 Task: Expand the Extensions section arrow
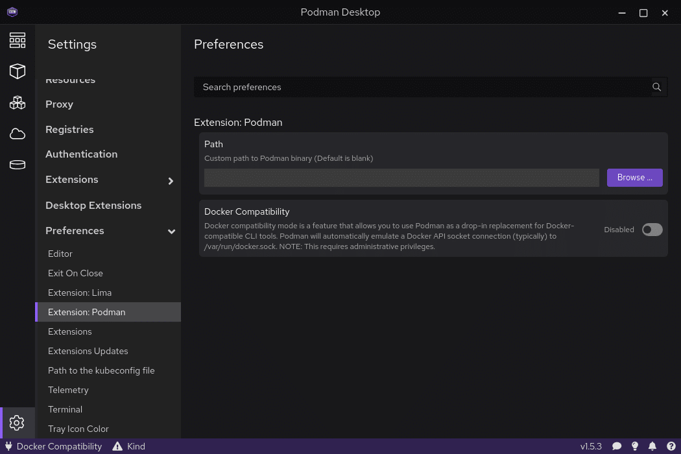click(171, 181)
